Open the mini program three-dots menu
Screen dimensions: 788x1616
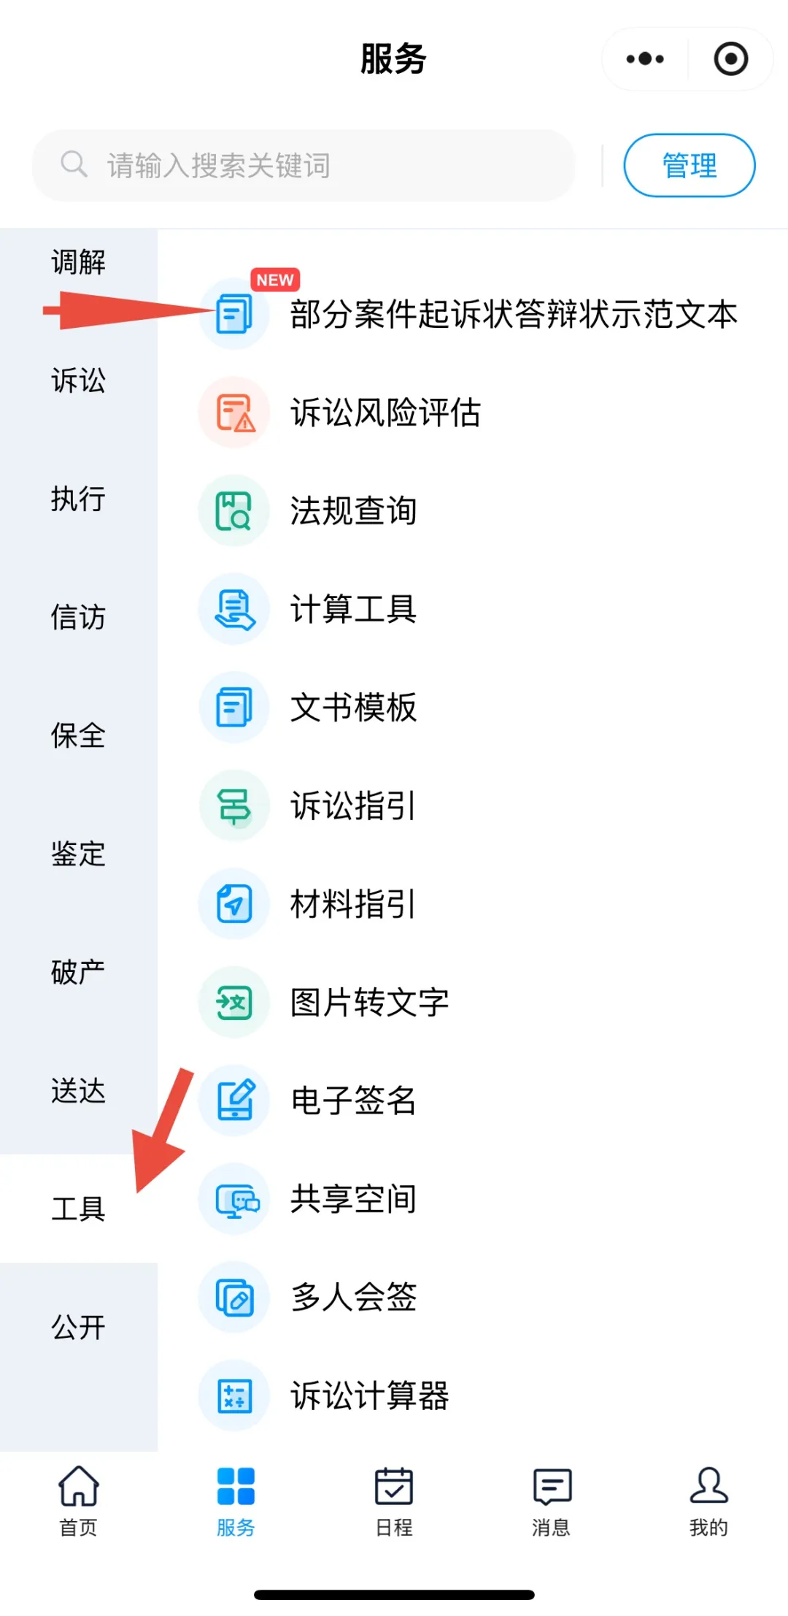645,59
